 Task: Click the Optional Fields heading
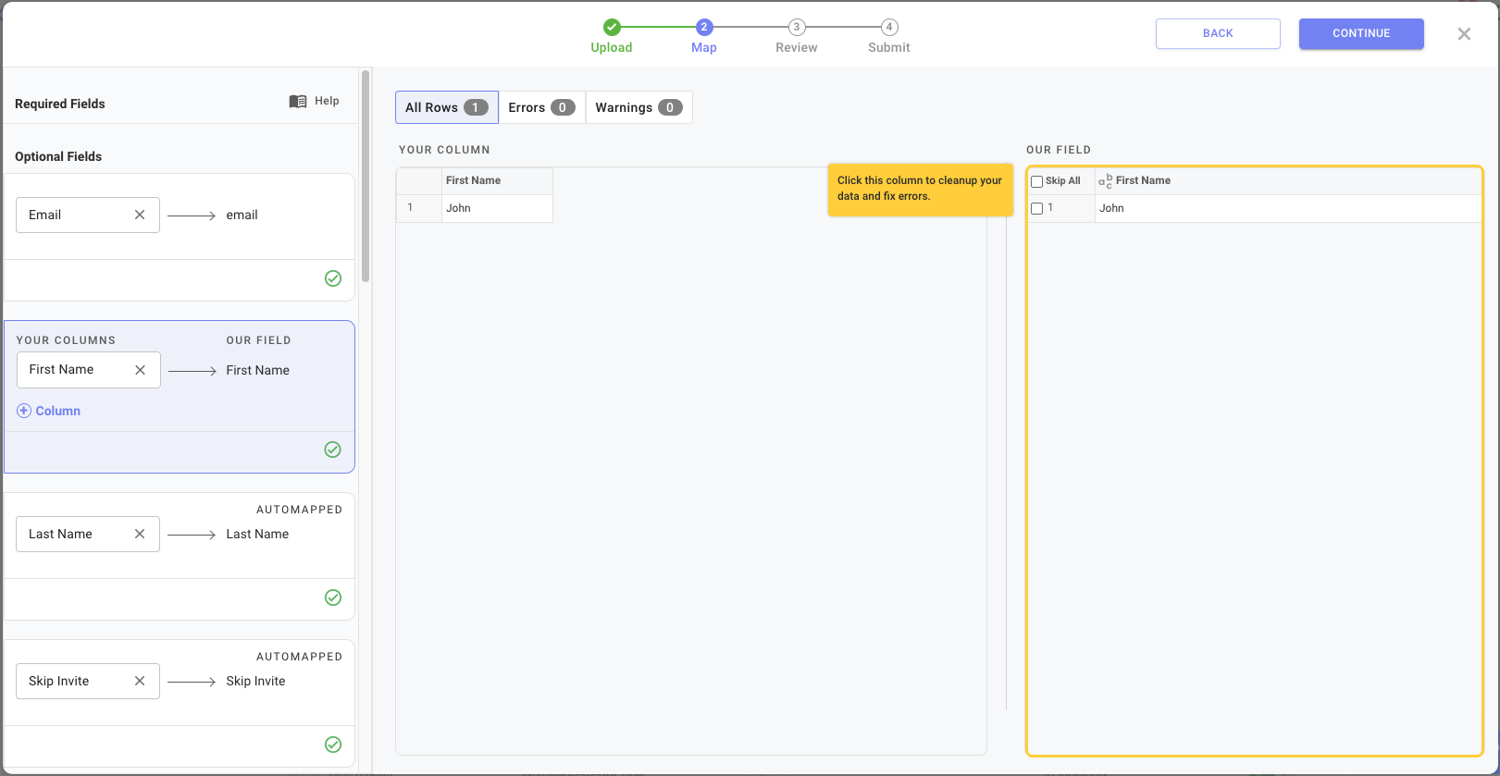pos(58,156)
